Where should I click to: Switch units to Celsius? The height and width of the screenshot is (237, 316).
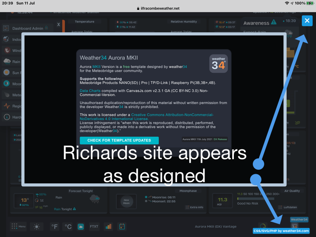pyautogui.click(x=68, y=226)
